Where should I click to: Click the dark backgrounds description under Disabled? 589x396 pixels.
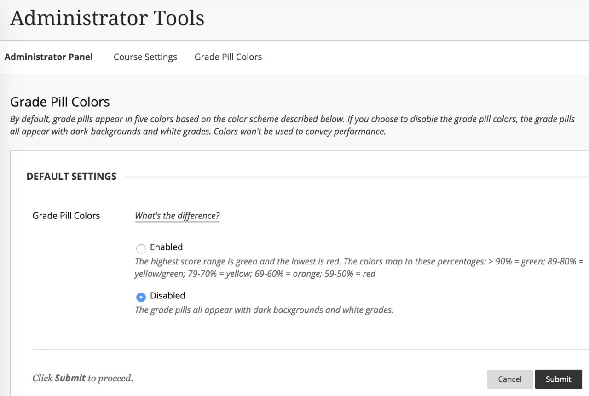point(264,310)
